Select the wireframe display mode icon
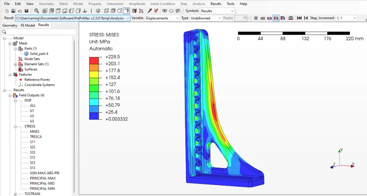 [106, 11]
